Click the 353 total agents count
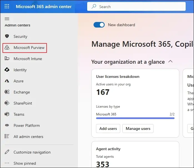The width and height of the screenshot is (194, 168). 103,164
